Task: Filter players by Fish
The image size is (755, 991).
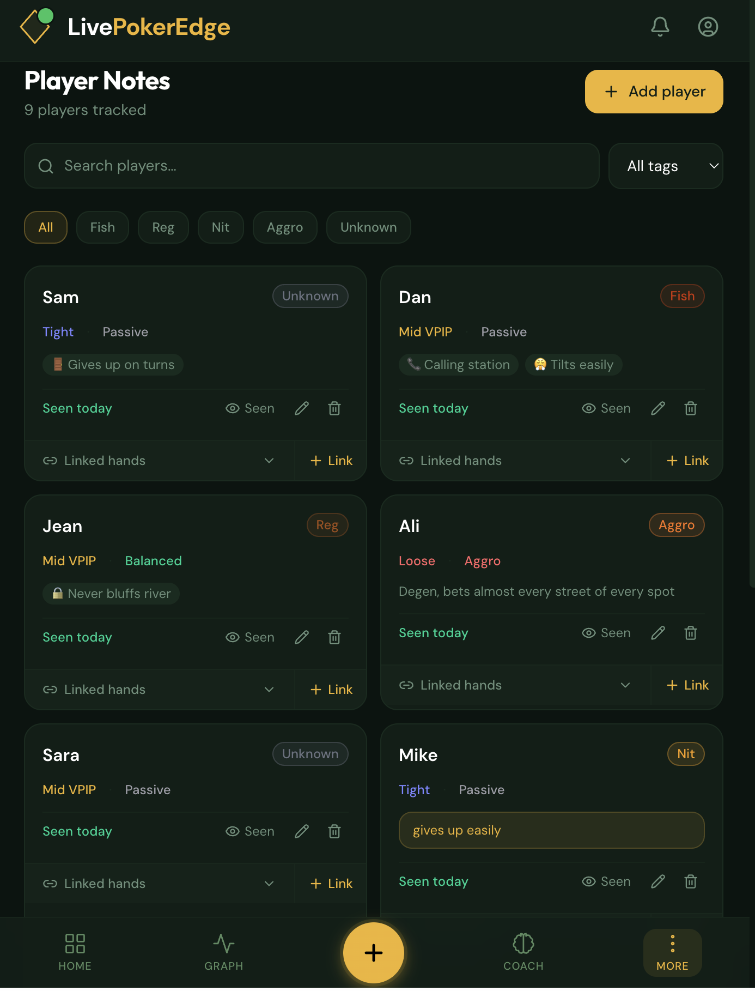Action: pos(102,227)
